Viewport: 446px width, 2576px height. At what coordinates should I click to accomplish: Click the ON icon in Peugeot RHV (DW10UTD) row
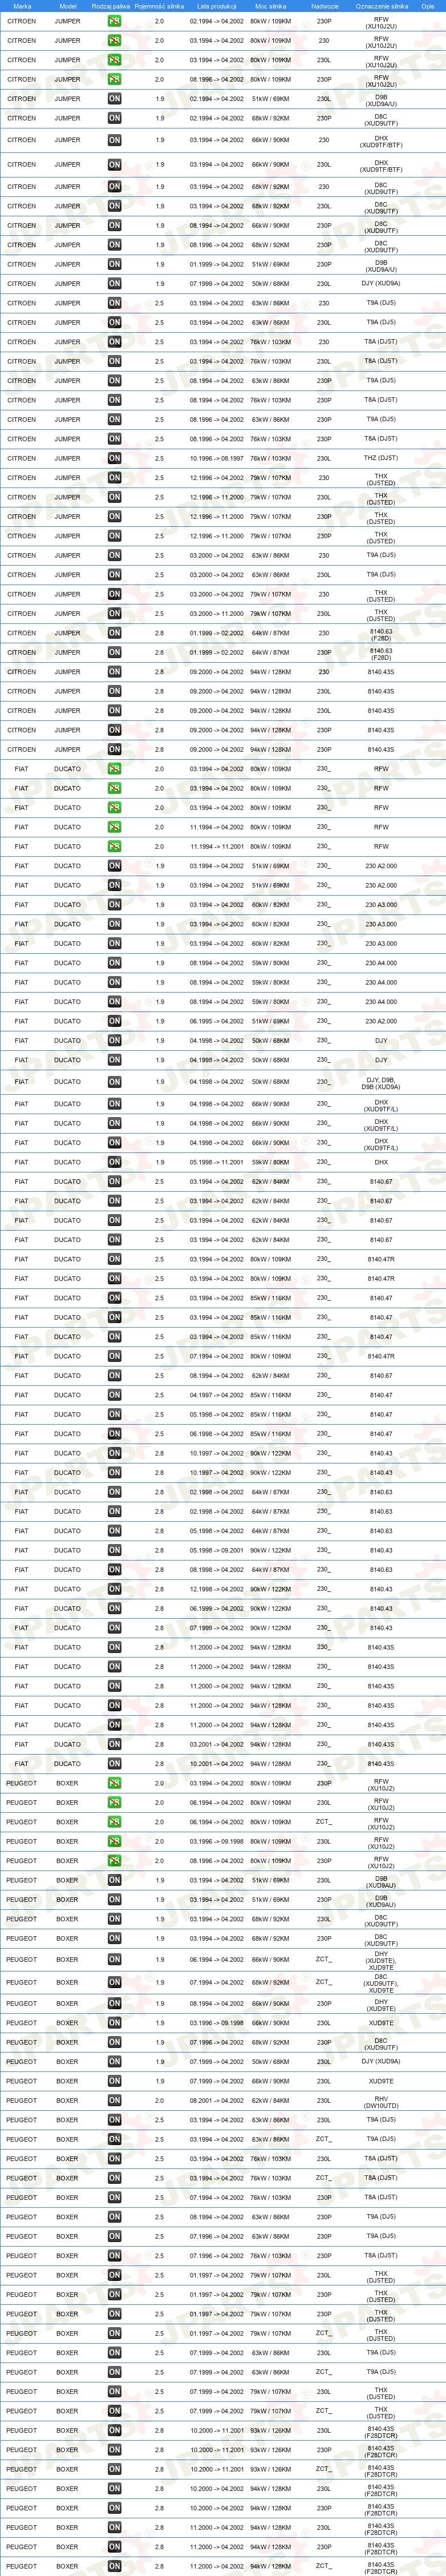click(x=114, y=2100)
